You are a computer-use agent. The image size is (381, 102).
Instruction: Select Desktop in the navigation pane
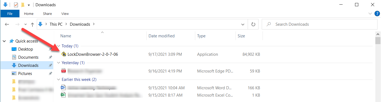25,49
